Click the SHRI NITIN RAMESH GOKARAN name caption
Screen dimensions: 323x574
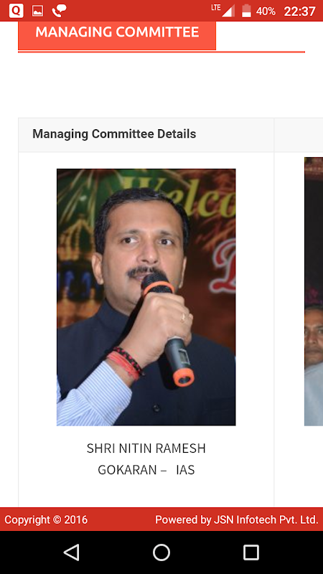[146, 459]
